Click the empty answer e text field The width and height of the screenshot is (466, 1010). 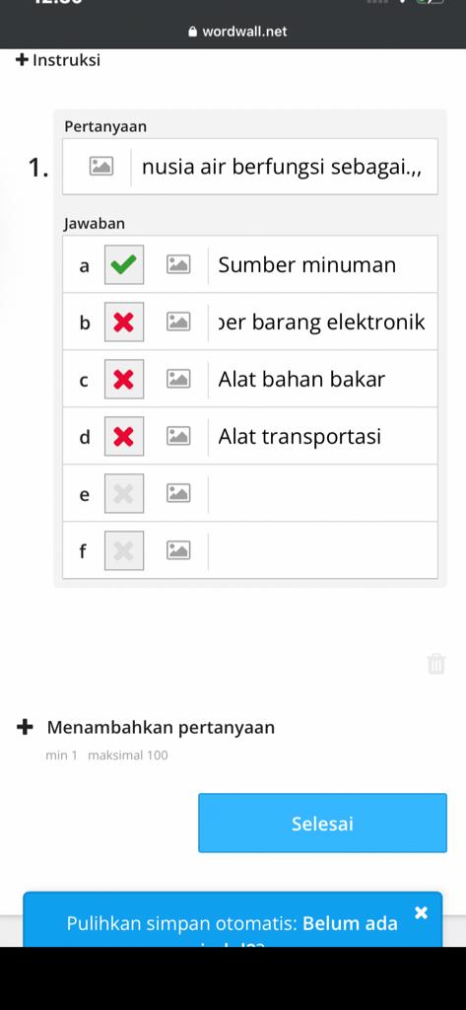(x=322, y=493)
